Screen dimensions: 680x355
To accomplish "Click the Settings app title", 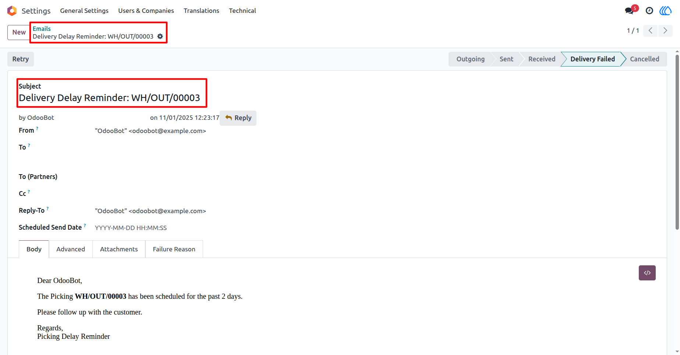I will [36, 11].
